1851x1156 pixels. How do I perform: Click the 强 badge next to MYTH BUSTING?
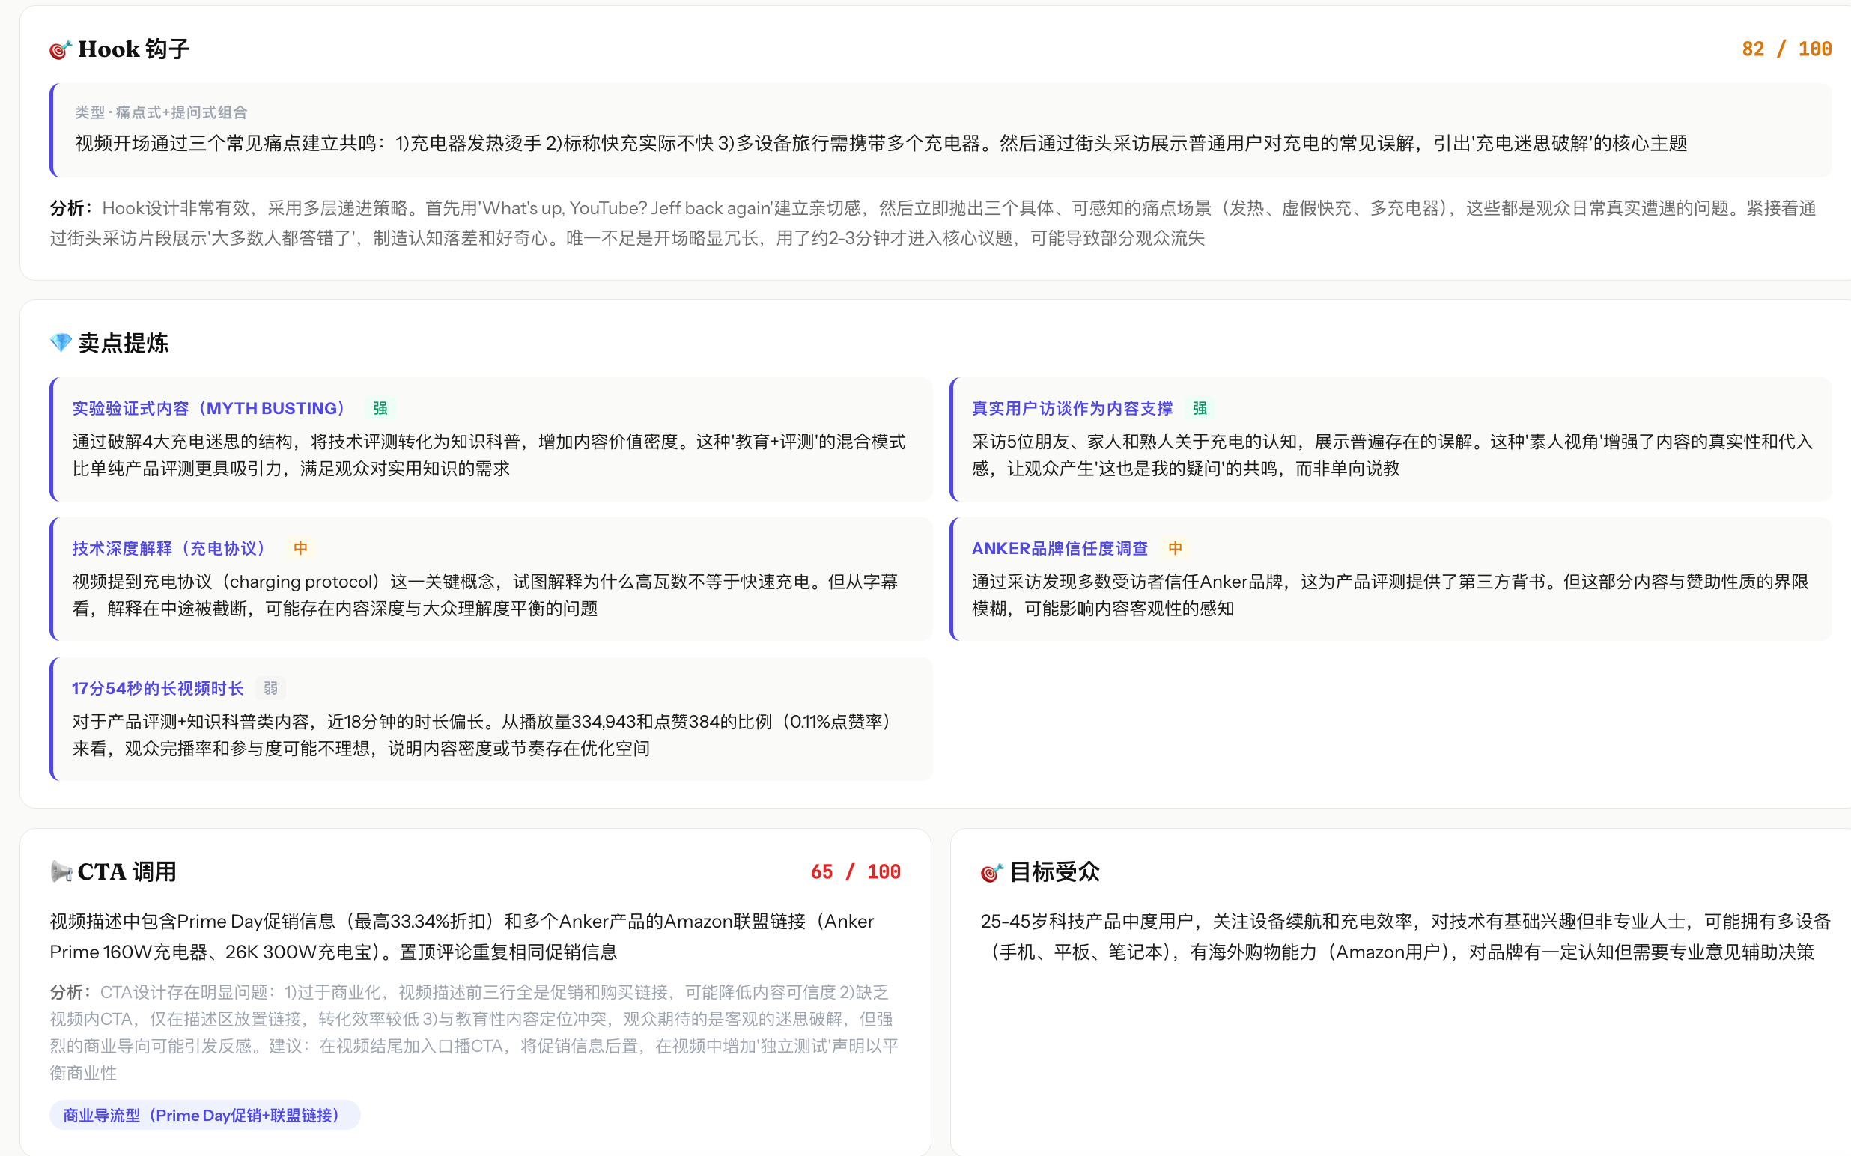point(380,408)
